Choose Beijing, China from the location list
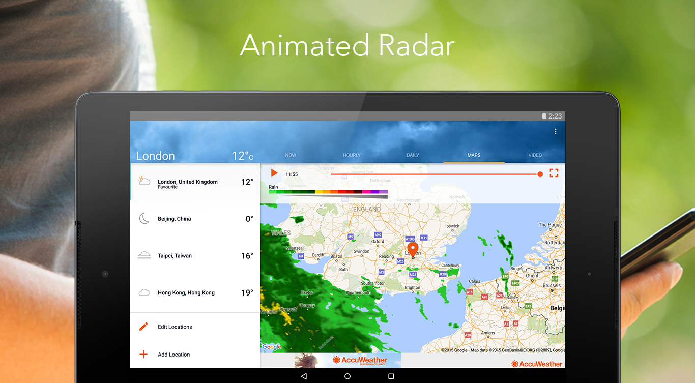Image resolution: width=695 pixels, height=383 pixels. point(174,218)
